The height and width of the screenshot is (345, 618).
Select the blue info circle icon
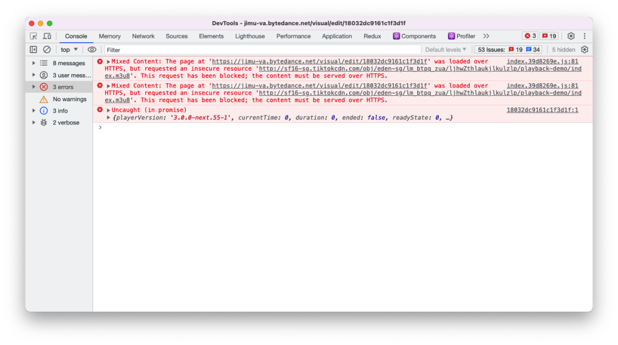pos(43,111)
